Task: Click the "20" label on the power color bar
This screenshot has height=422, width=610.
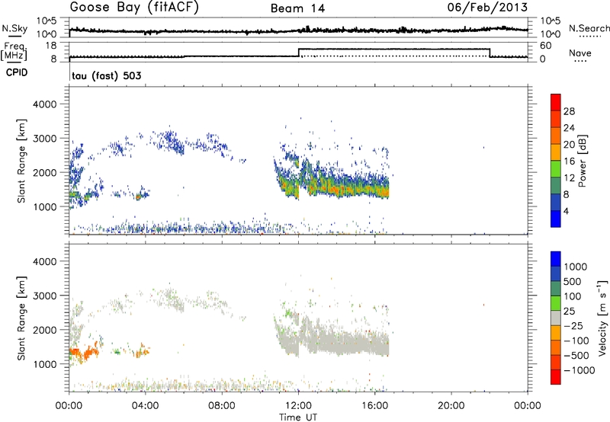Action: point(569,145)
